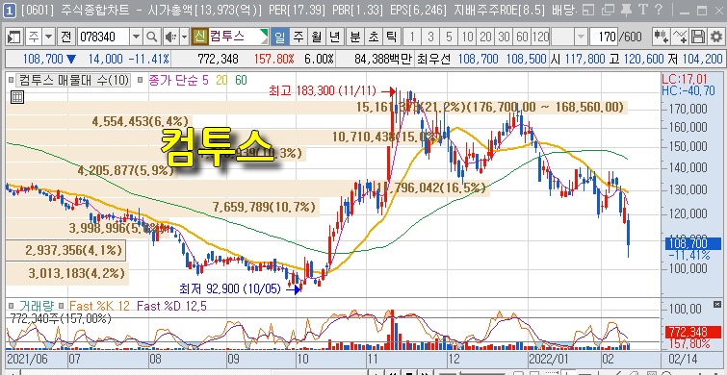Click the 60 interval button
Image resolution: width=727 pixels, height=375 pixels.
tap(522, 37)
